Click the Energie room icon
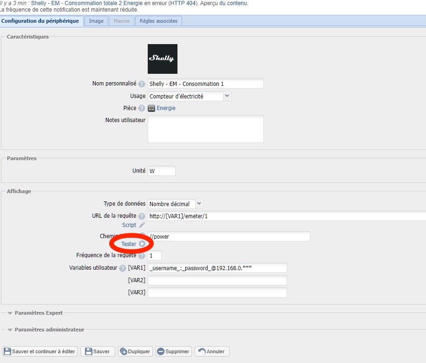426x363 pixels. [151, 108]
